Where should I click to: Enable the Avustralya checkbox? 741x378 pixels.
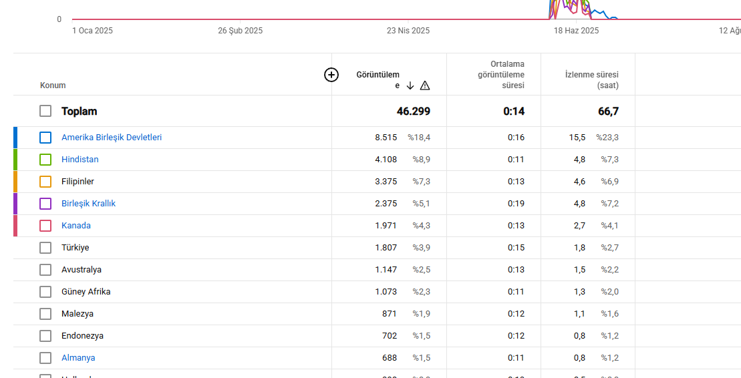point(45,270)
